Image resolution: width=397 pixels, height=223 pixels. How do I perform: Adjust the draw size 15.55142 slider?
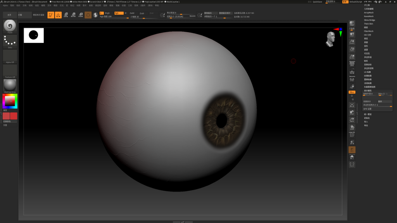coord(181,17)
